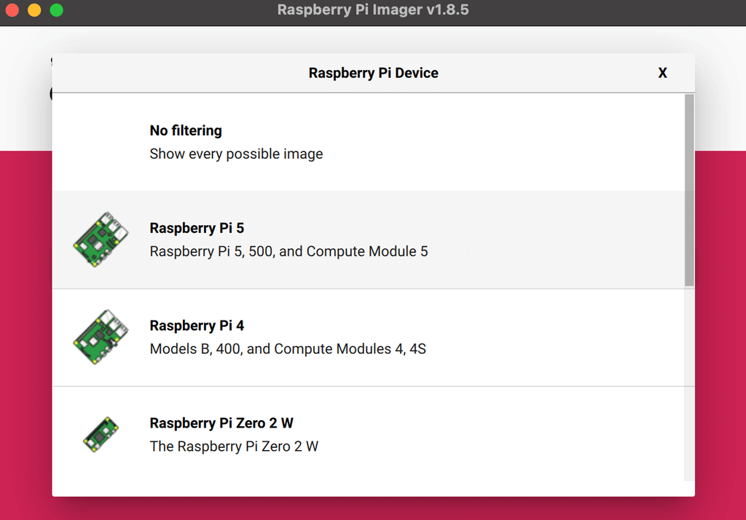Choose Raspberry Pi 5 device title
The image size is (746, 520).
point(197,228)
